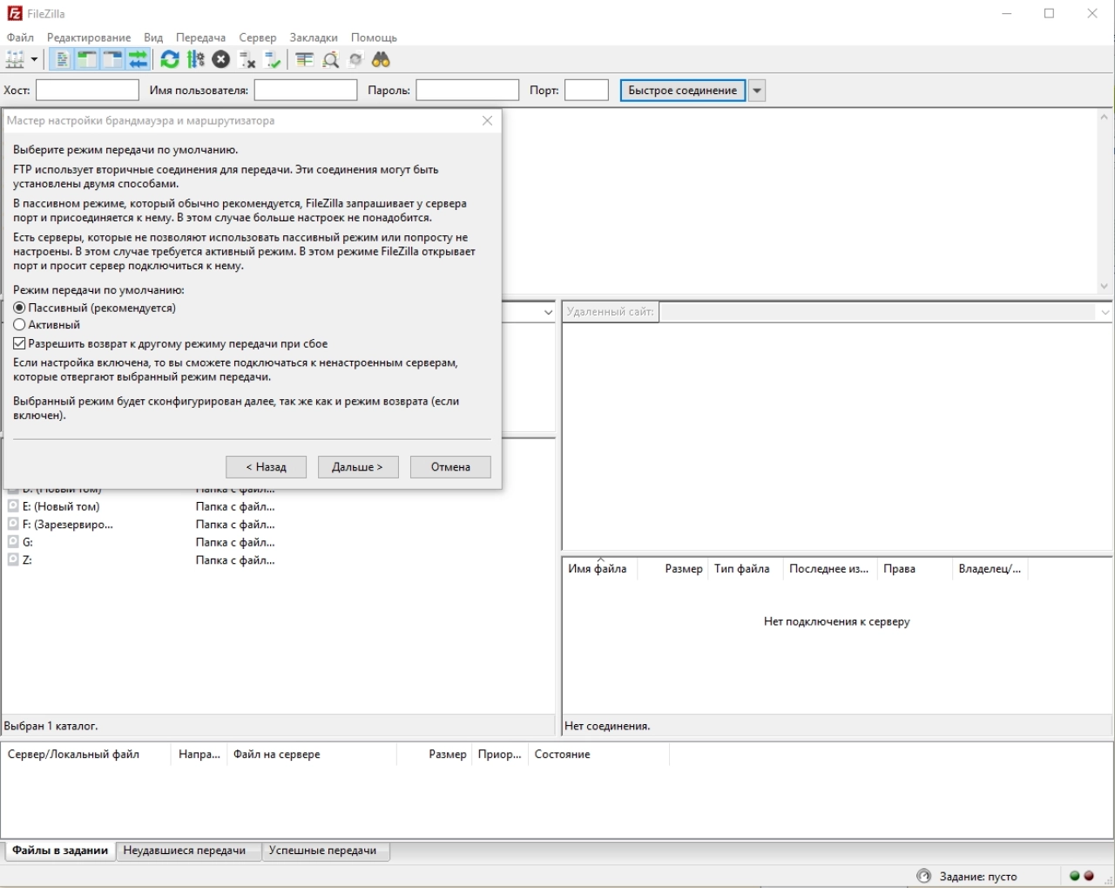1115x888 pixels.
Task: Open the Быстрое соединение history dropdown arrow
Action: coord(757,91)
